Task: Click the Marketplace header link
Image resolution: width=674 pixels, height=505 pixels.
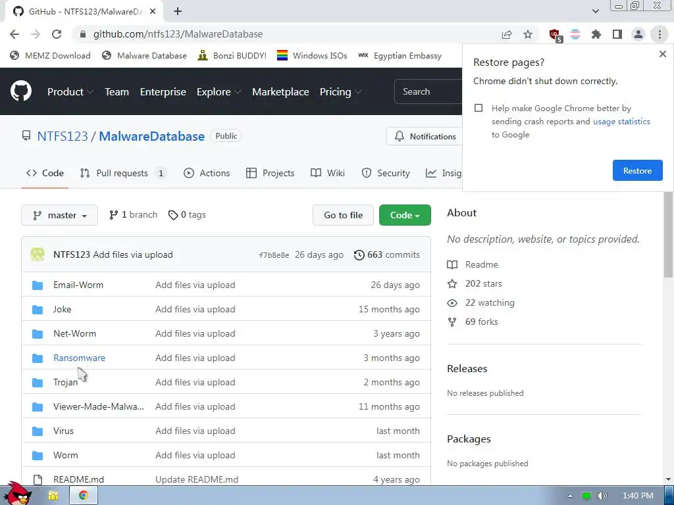Action: 280,91
